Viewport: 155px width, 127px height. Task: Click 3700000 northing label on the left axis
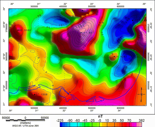pyautogui.click(x=7, y=28)
